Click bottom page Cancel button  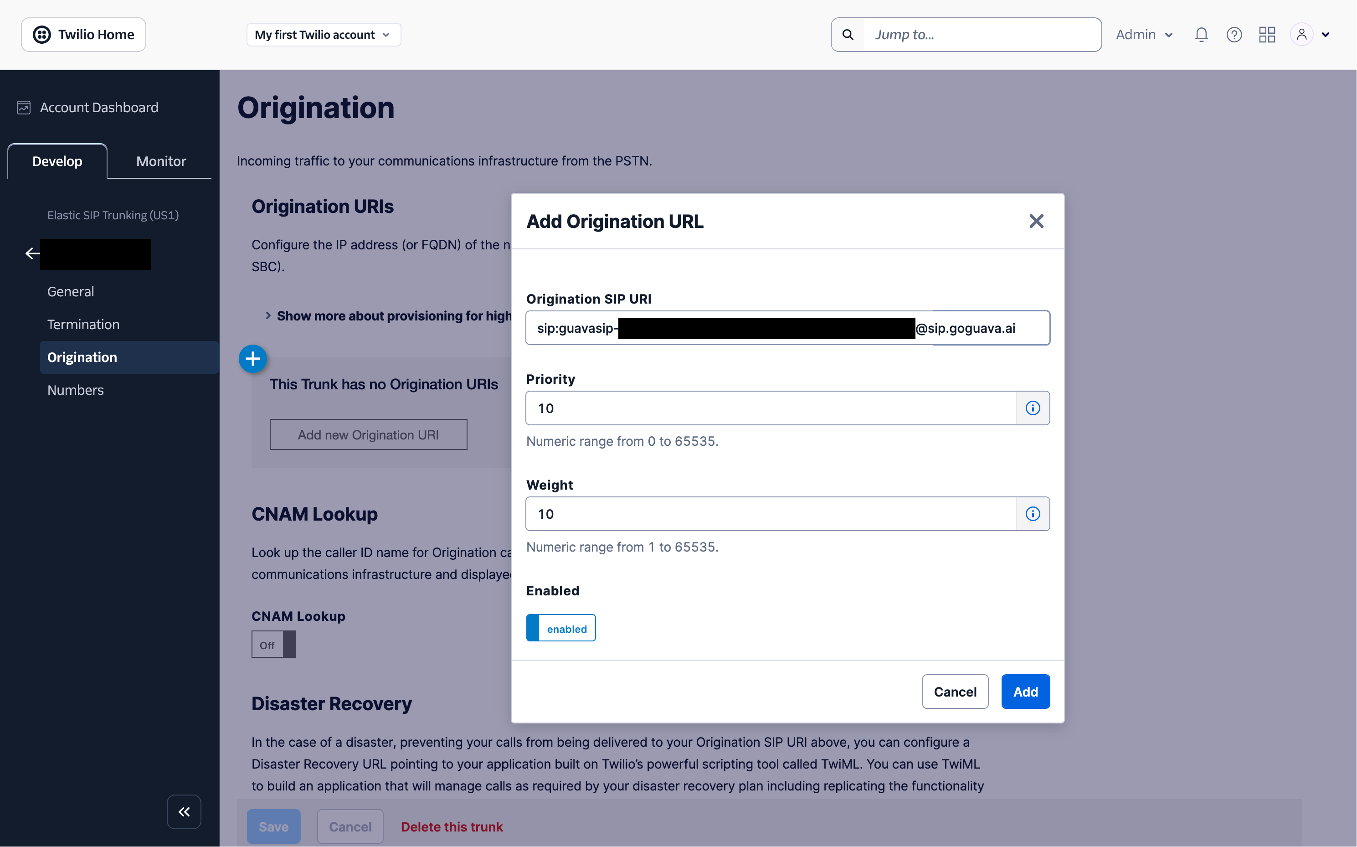coord(350,827)
